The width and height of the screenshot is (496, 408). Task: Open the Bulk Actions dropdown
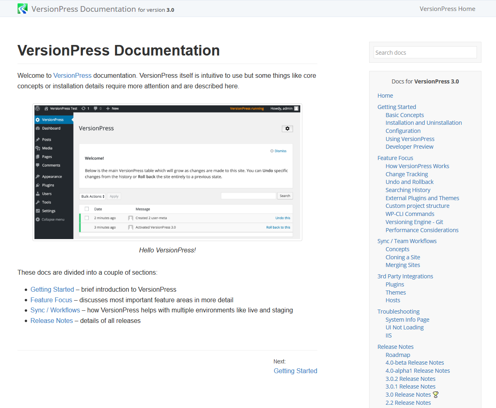pyautogui.click(x=92, y=196)
